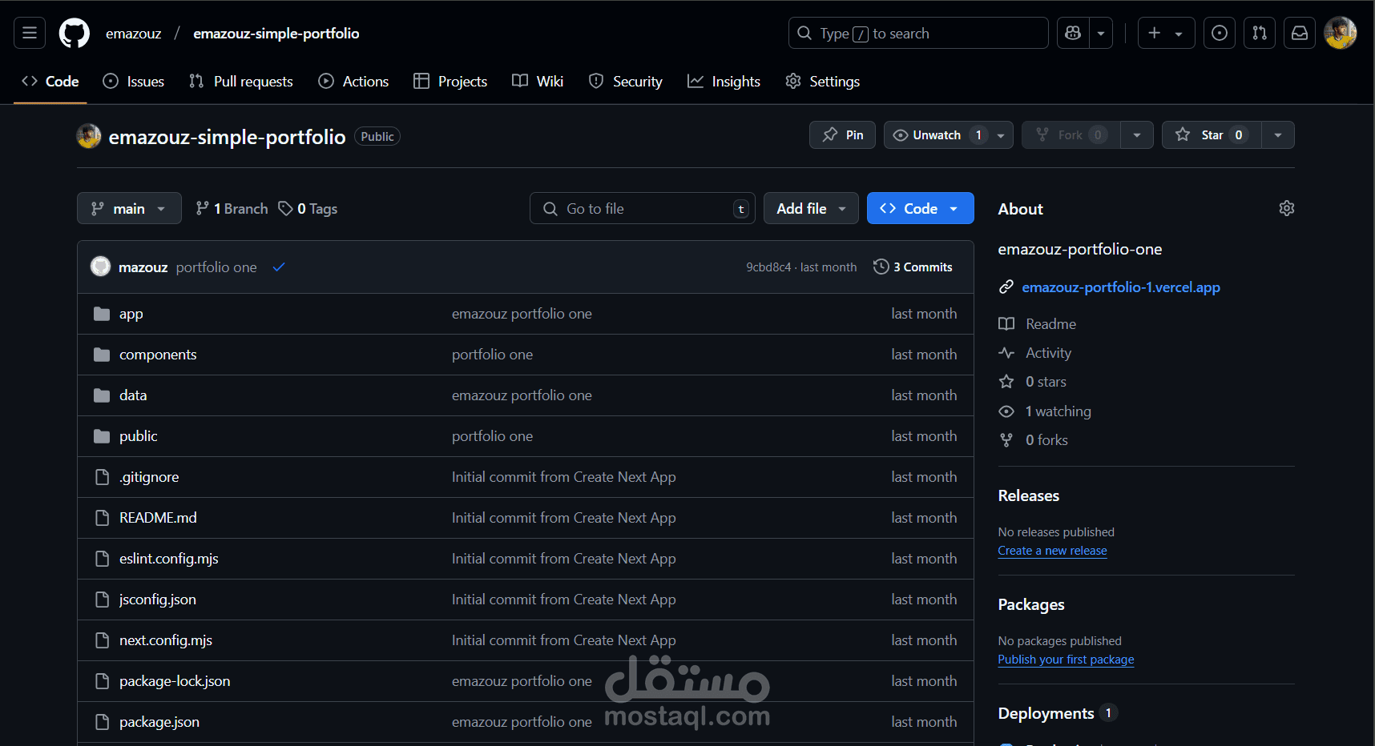
Task: Click the package.json file icon
Action: point(102,722)
